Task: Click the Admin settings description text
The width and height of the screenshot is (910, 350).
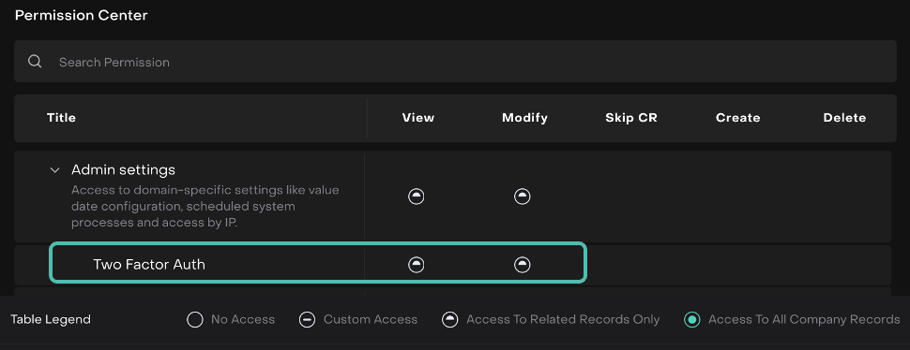Action: click(x=205, y=207)
